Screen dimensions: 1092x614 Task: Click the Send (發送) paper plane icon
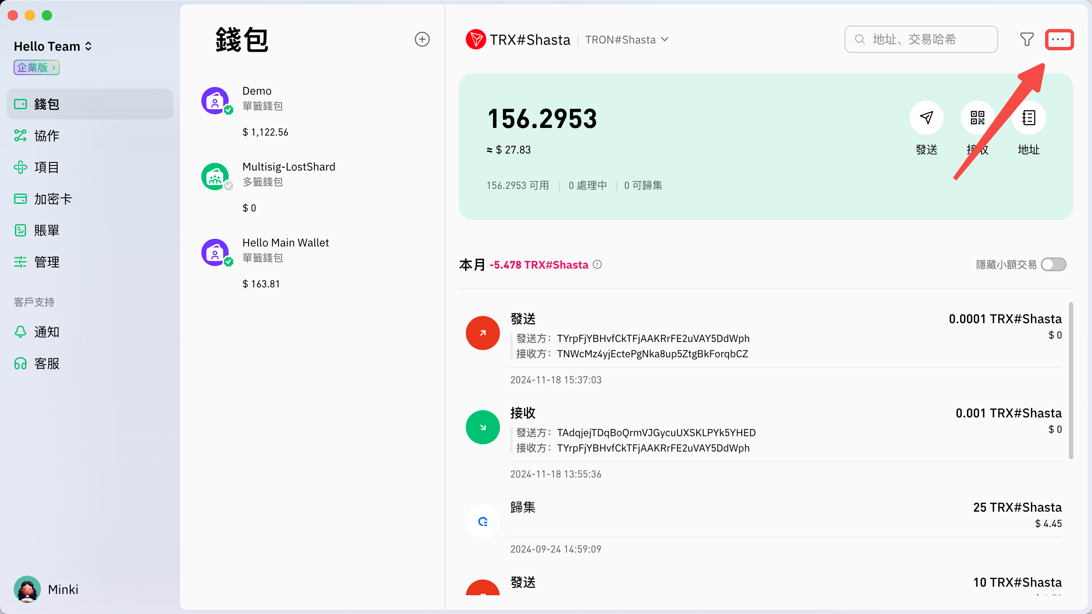coord(926,118)
